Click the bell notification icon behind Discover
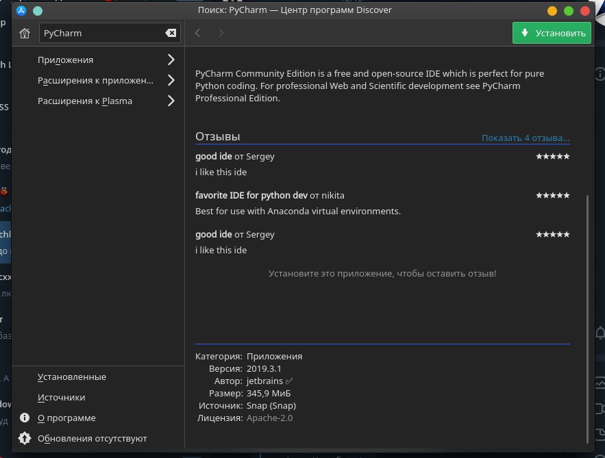The width and height of the screenshot is (605, 458). point(600,333)
